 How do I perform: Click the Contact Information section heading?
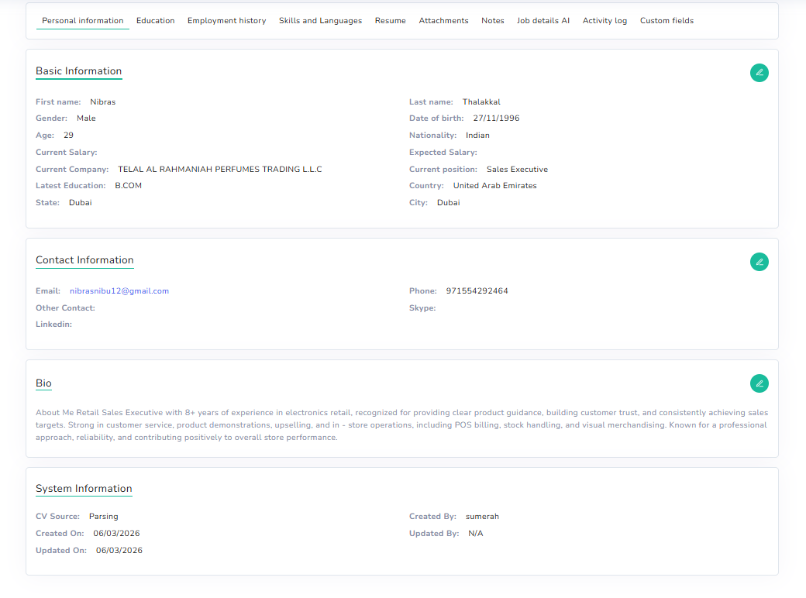tap(84, 259)
